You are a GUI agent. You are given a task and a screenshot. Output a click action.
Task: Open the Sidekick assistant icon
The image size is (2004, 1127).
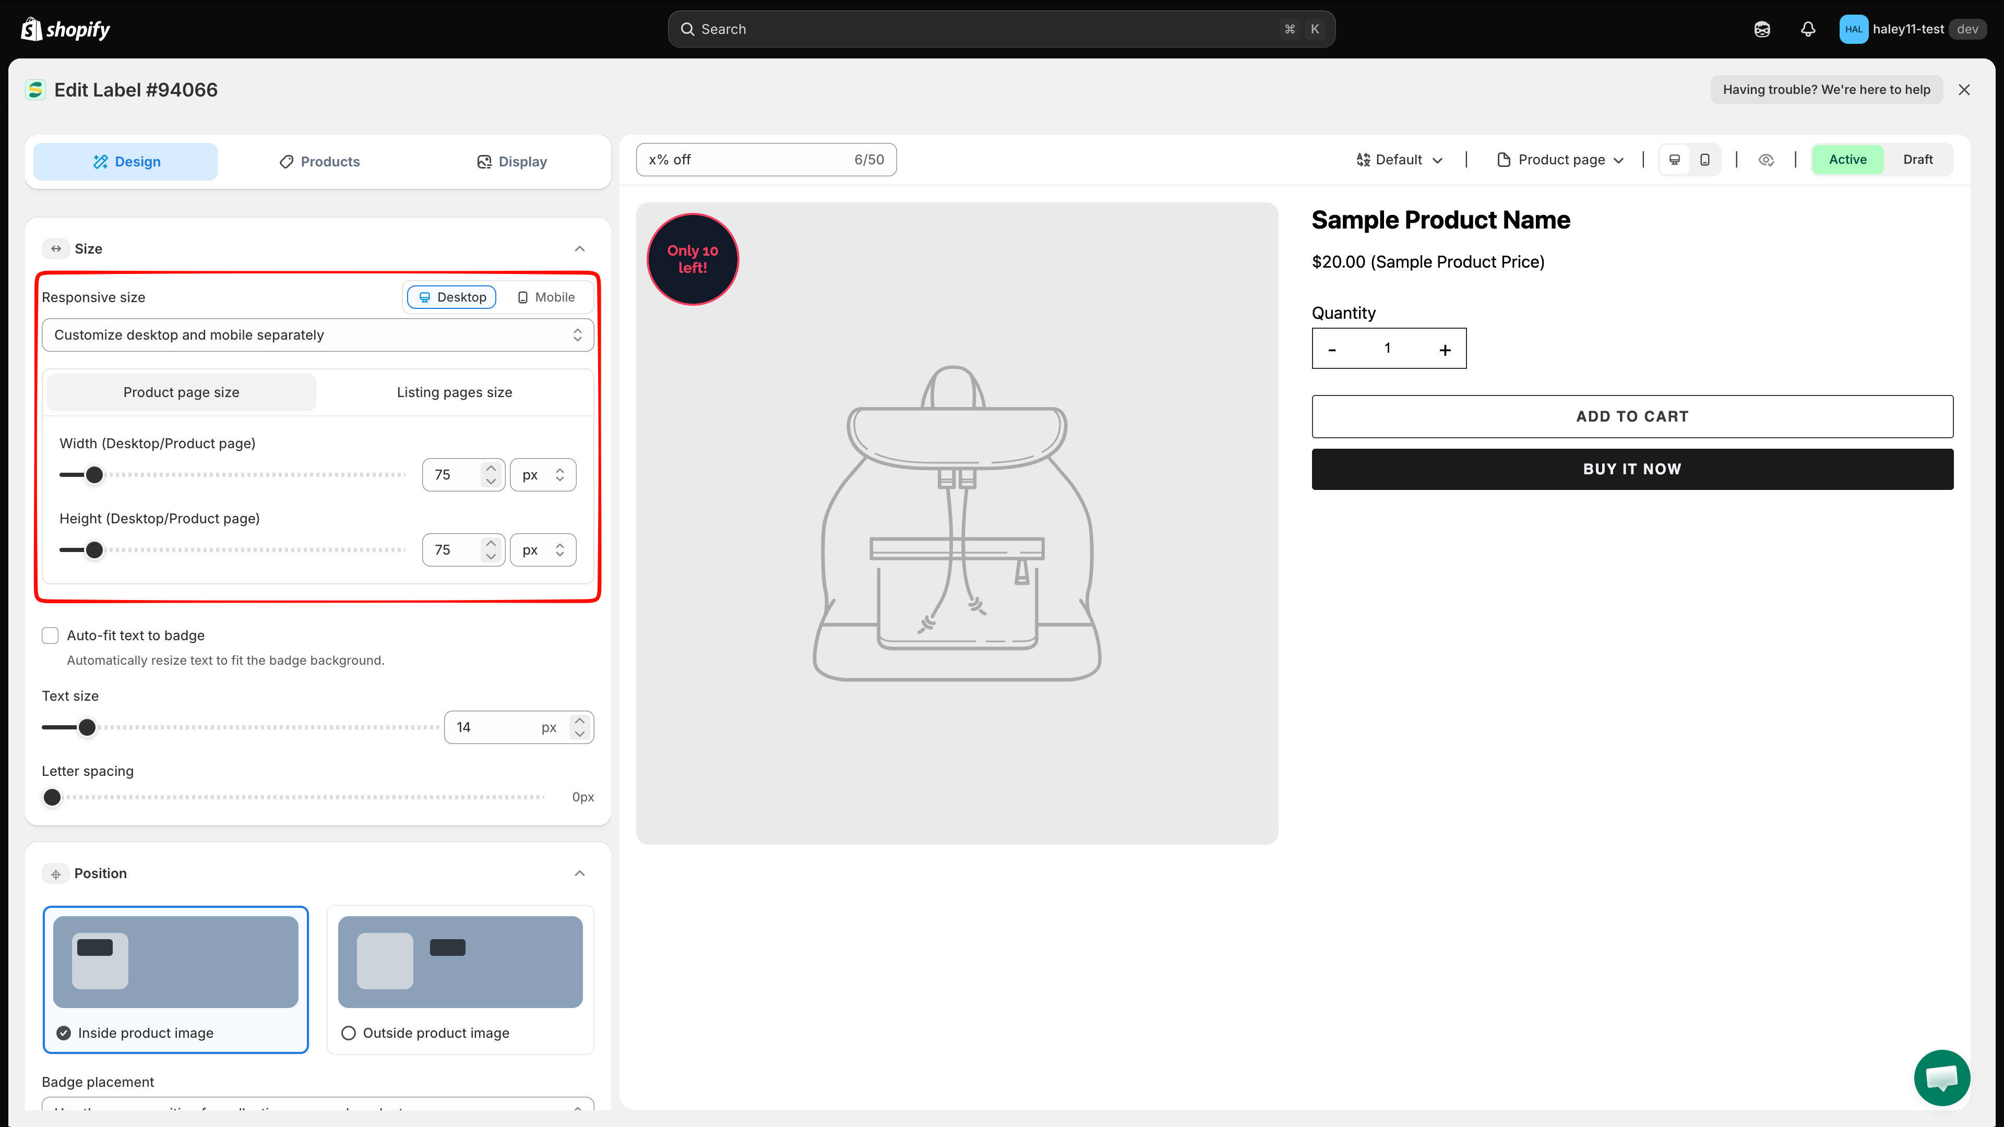coord(1762,29)
